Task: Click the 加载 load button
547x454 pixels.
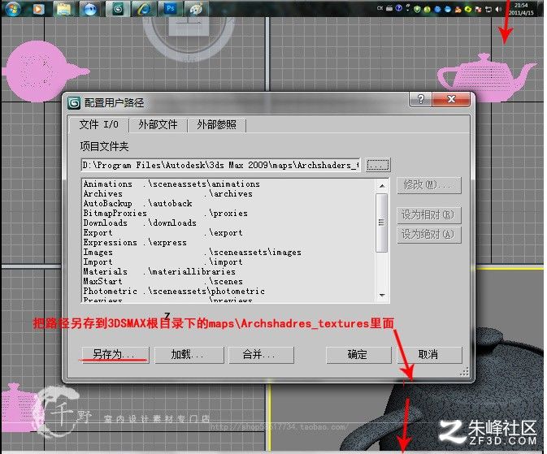Action: click(x=189, y=355)
